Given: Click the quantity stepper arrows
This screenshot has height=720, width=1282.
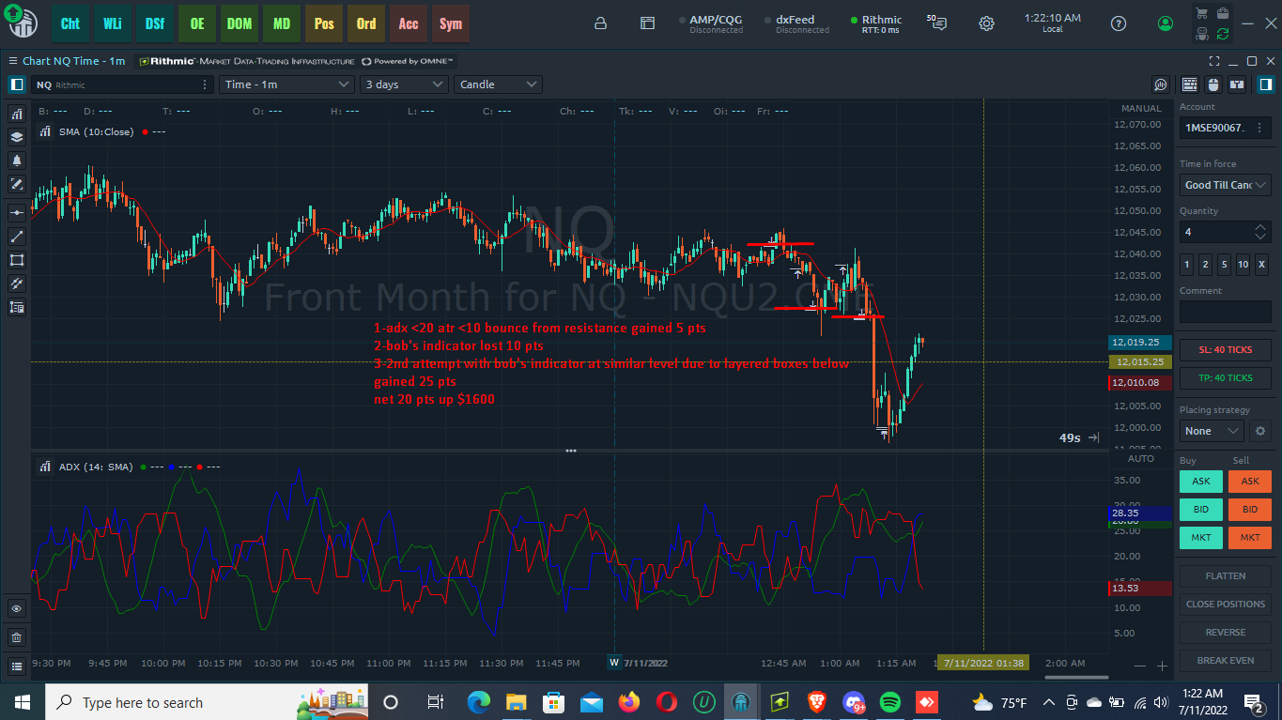Looking at the screenshot, I should pyautogui.click(x=1260, y=232).
